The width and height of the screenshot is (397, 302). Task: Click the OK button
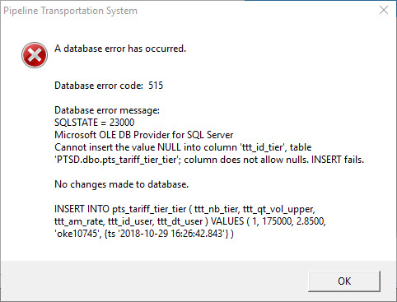tap(344, 281)
